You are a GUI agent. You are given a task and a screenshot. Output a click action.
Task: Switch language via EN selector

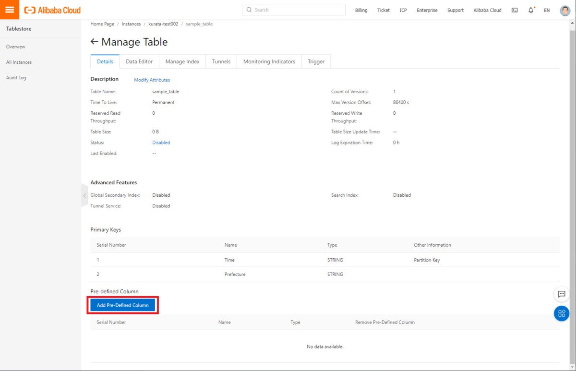[547, 10]
